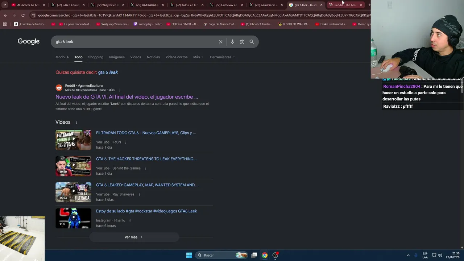Screen dimensions: 464x261
Task: Open the 'auronplay - Twitch' bookmark
Action: pos(148,24)
